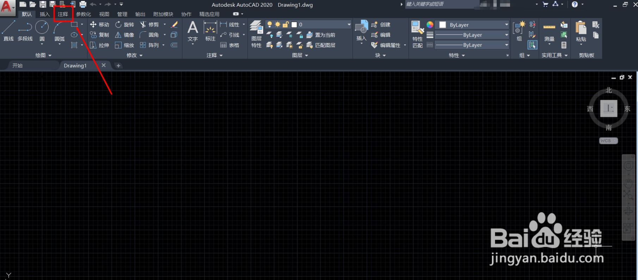Open the layer selection dropdown
This screenshot has width=638, height=280.
[349, 24]
